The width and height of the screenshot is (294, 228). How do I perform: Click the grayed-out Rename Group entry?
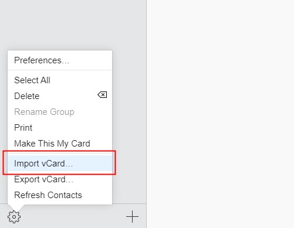44,112
